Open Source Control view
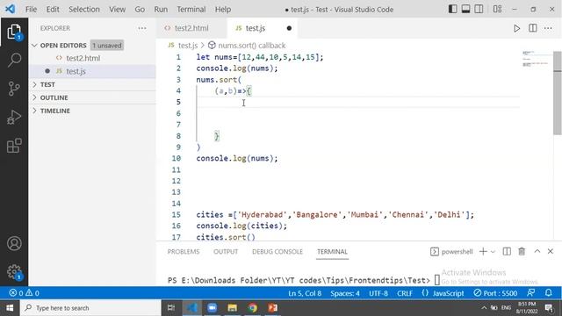The height and width of the screenshot is (316, 562). 14,89
